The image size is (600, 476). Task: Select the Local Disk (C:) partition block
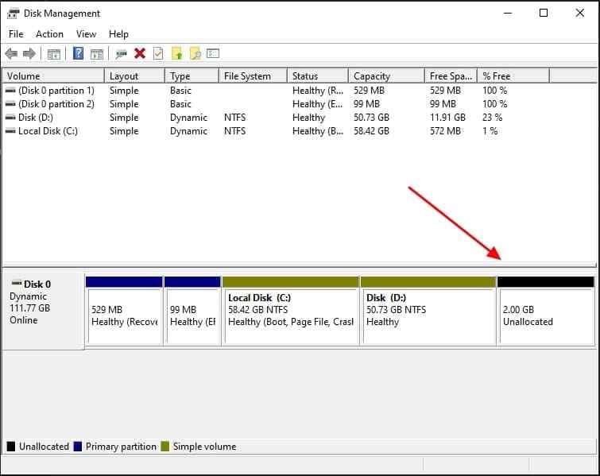click(291, 311)
